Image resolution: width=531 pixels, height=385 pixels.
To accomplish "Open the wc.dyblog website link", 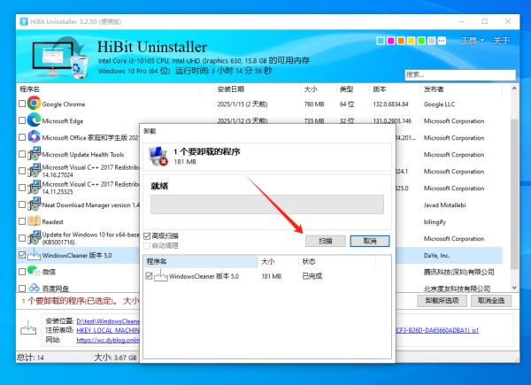I will tap(108, 340).
